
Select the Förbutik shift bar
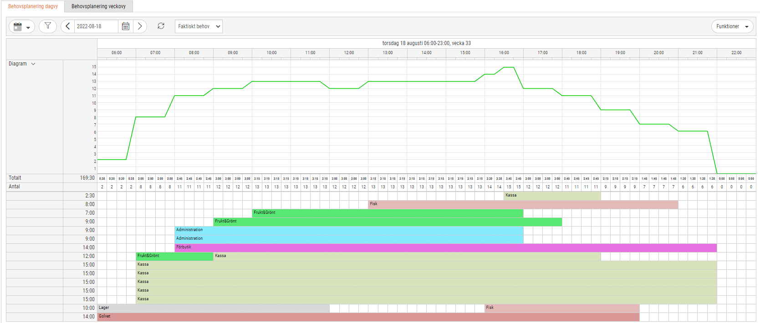pyautogui.click(x=446, y=247)
